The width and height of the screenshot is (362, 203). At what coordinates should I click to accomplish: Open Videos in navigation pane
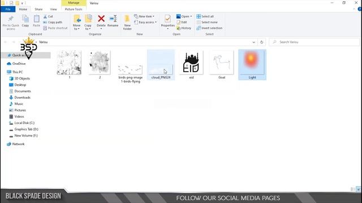(16, 117)
